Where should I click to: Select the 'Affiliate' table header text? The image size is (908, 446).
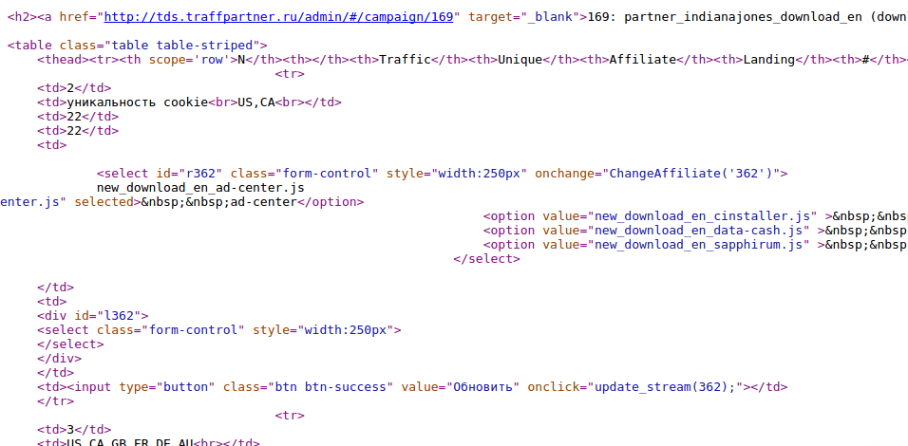pos(643,60)
